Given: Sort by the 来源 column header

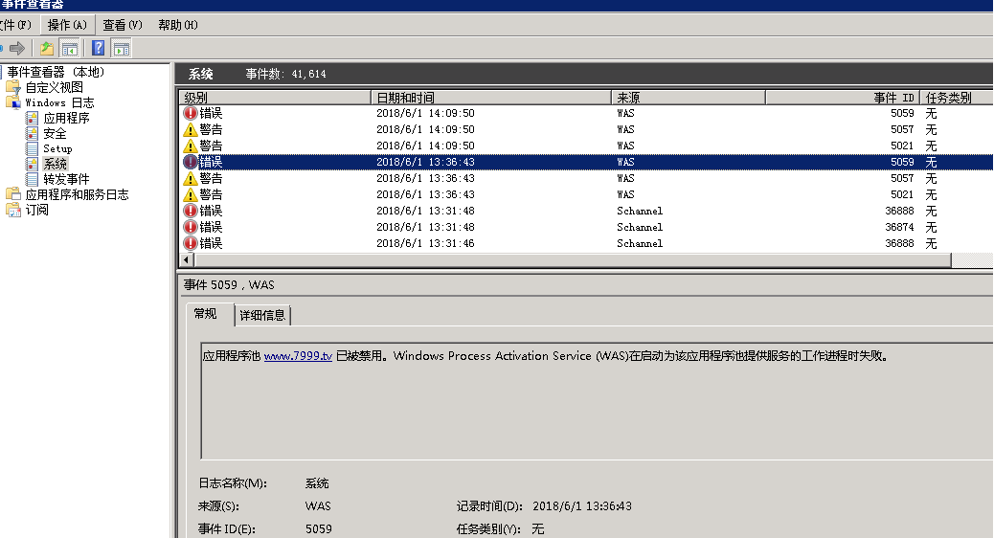Looking at the screenshot, I should click(x=689, y=98).
